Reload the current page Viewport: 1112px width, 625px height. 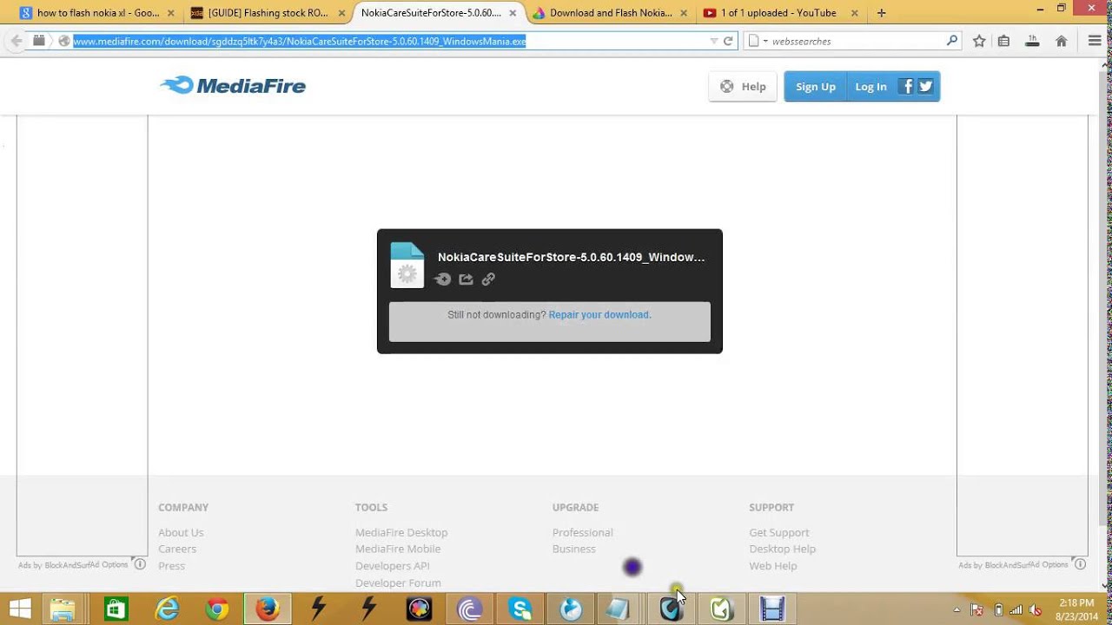729,41
